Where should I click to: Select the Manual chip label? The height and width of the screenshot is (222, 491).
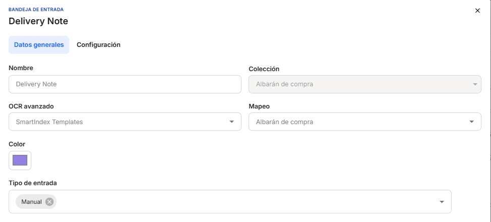point(31,202)
